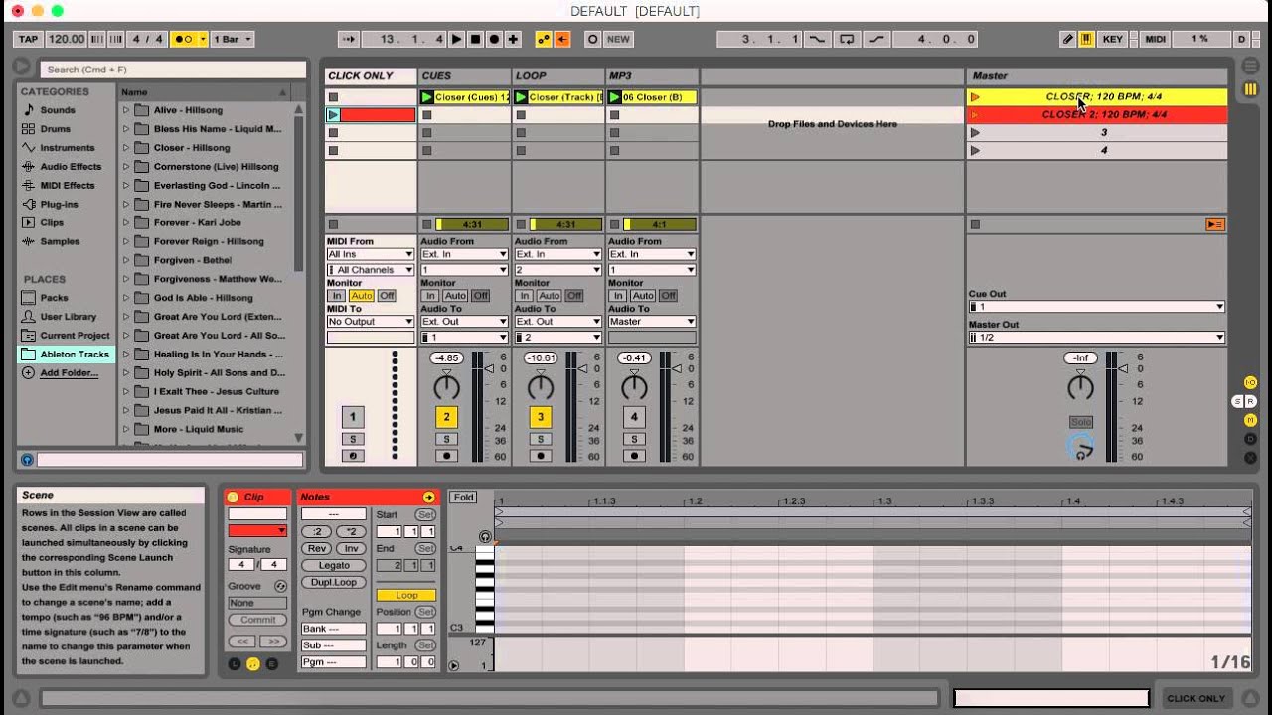Image resolution: width=1272 pixels, height=715 pixels.
Task: Toggle track 2 activator button
Action: (446, 417)
